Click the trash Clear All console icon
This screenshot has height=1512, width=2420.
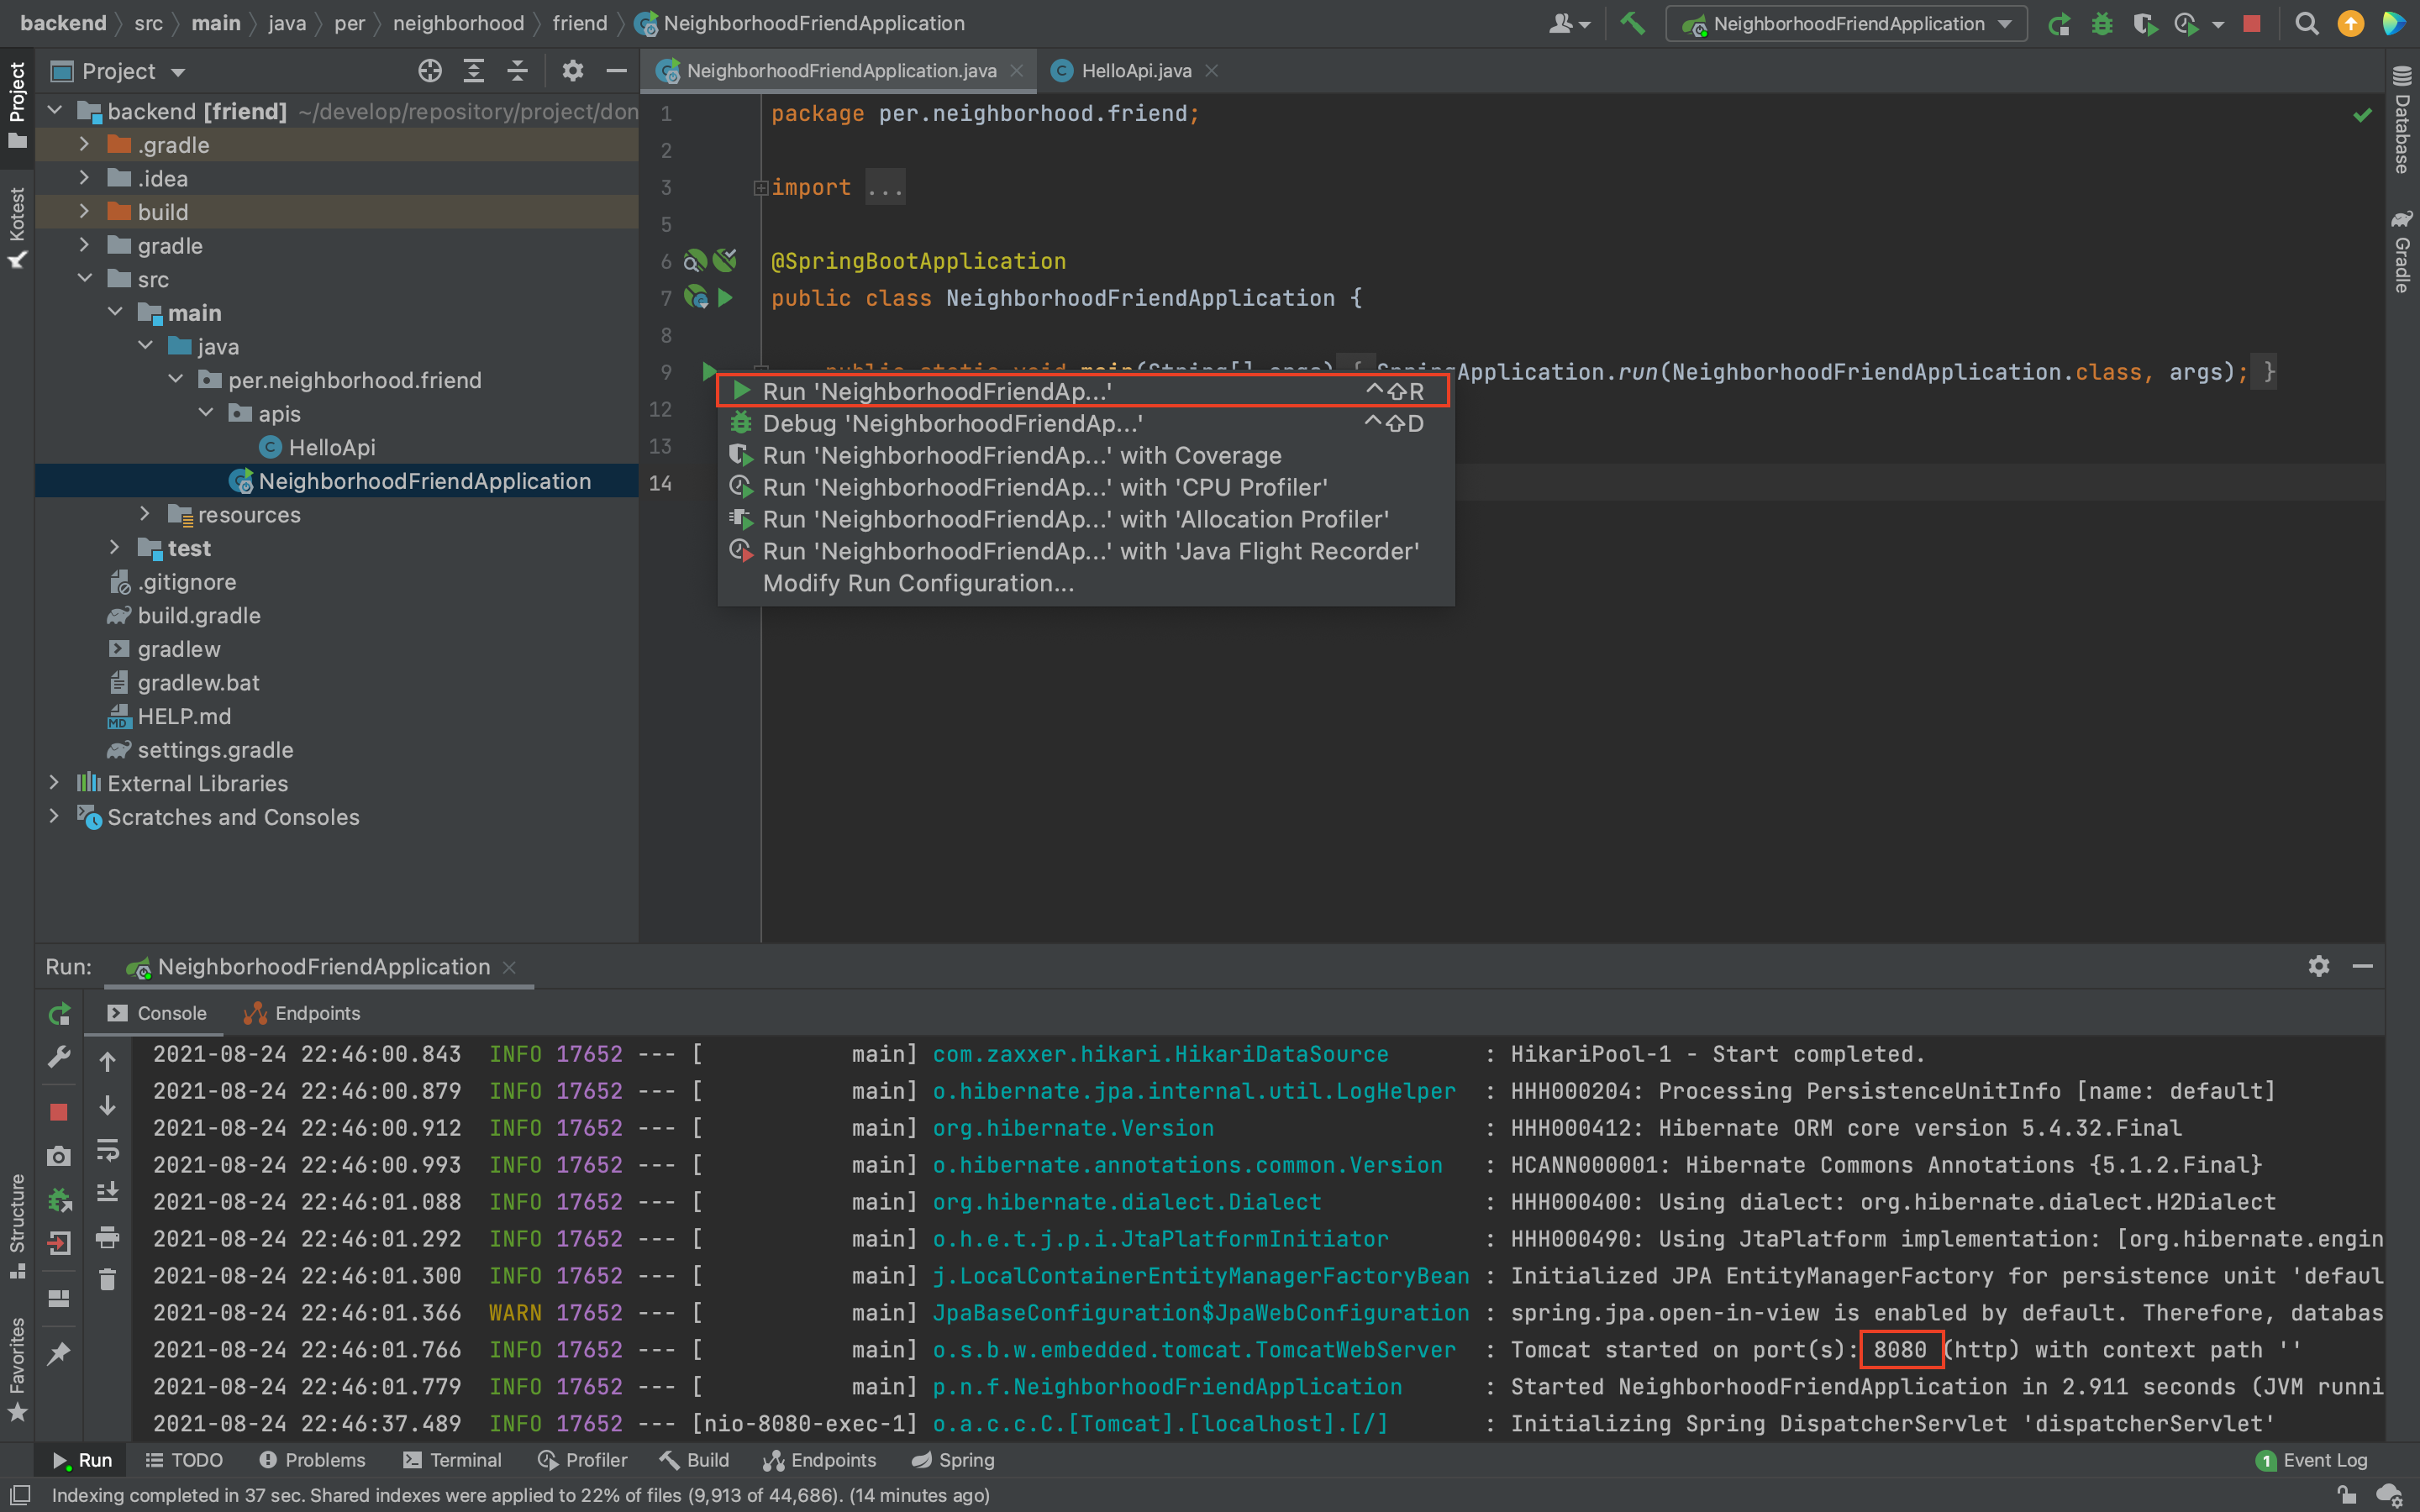point(108,1279)
